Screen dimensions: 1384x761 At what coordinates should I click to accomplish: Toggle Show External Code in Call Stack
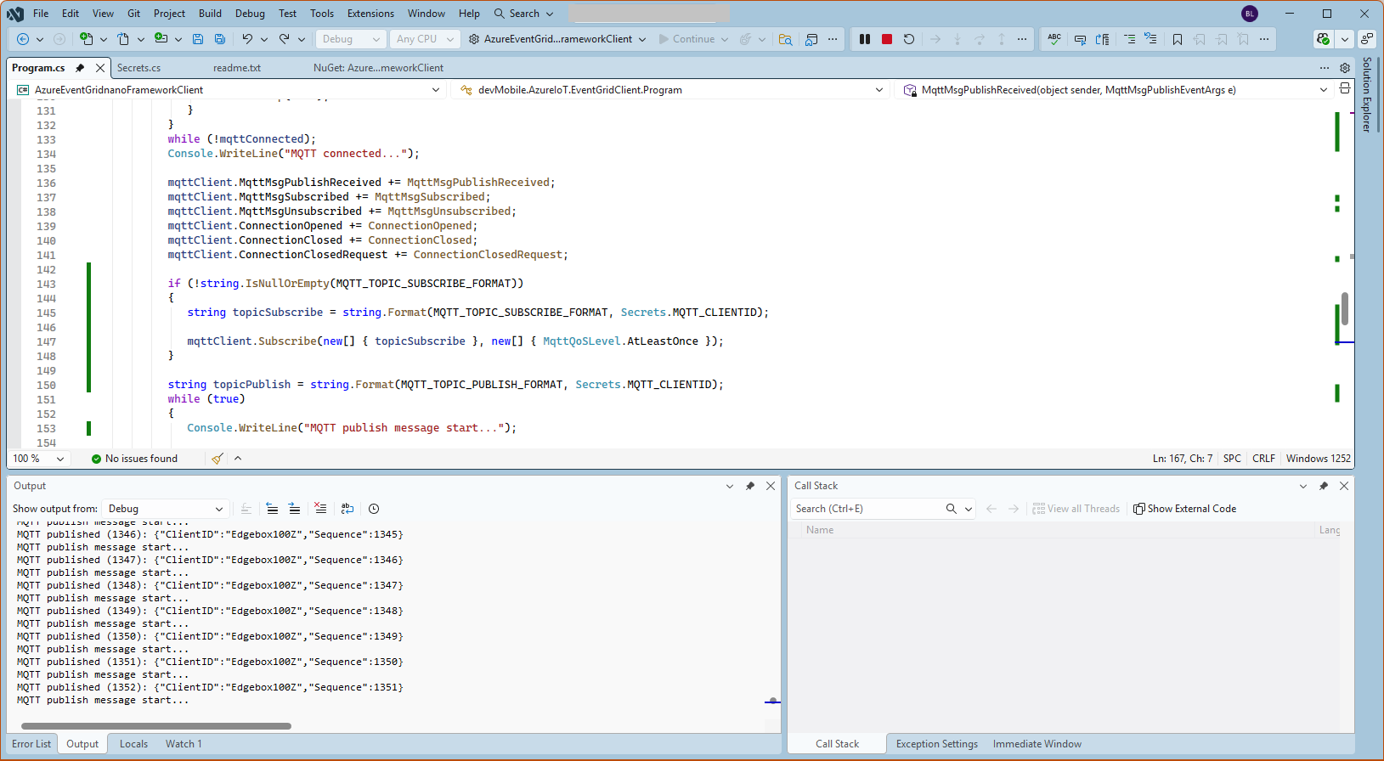[1184, 509]
